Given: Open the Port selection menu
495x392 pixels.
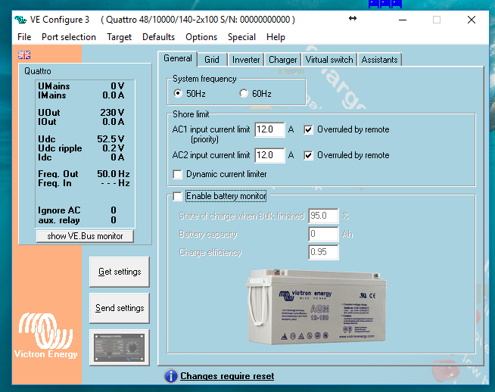Looking at the screenshot, I should click(69, 37).
